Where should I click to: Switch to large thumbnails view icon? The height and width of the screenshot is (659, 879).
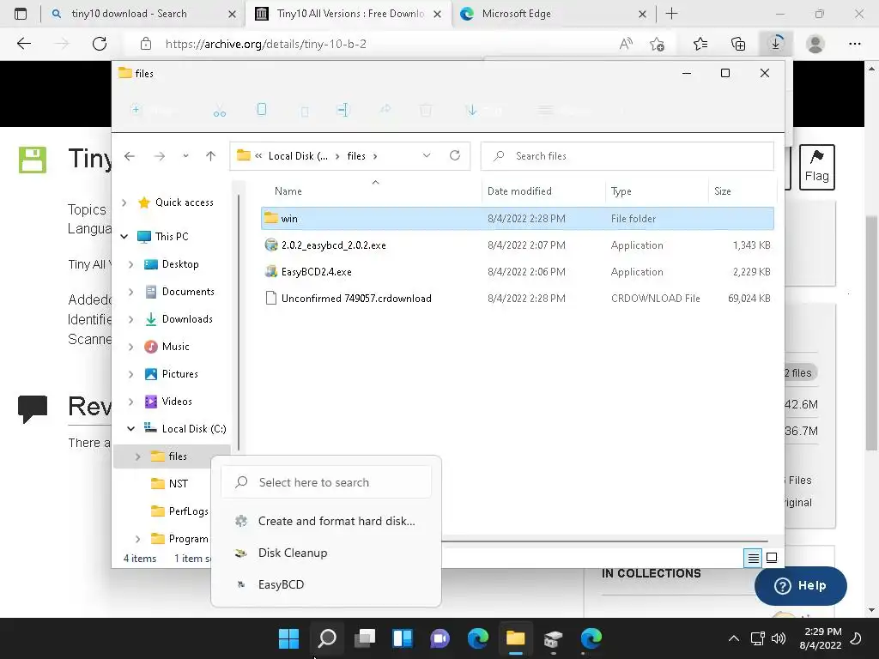[772, 558]
